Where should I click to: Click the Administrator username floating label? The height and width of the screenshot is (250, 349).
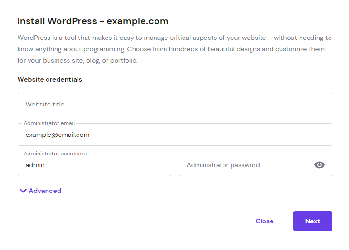tap(55, 154)
